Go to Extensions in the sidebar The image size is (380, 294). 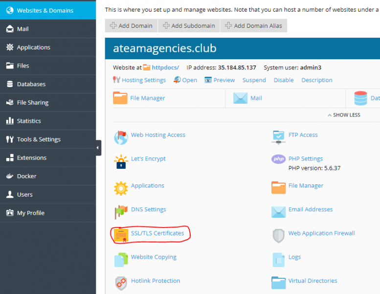click(x=31, y=158)
